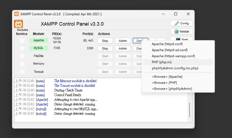The image size is (232, 138).
Task: Start the Mercury module
Action: [105, 64]
